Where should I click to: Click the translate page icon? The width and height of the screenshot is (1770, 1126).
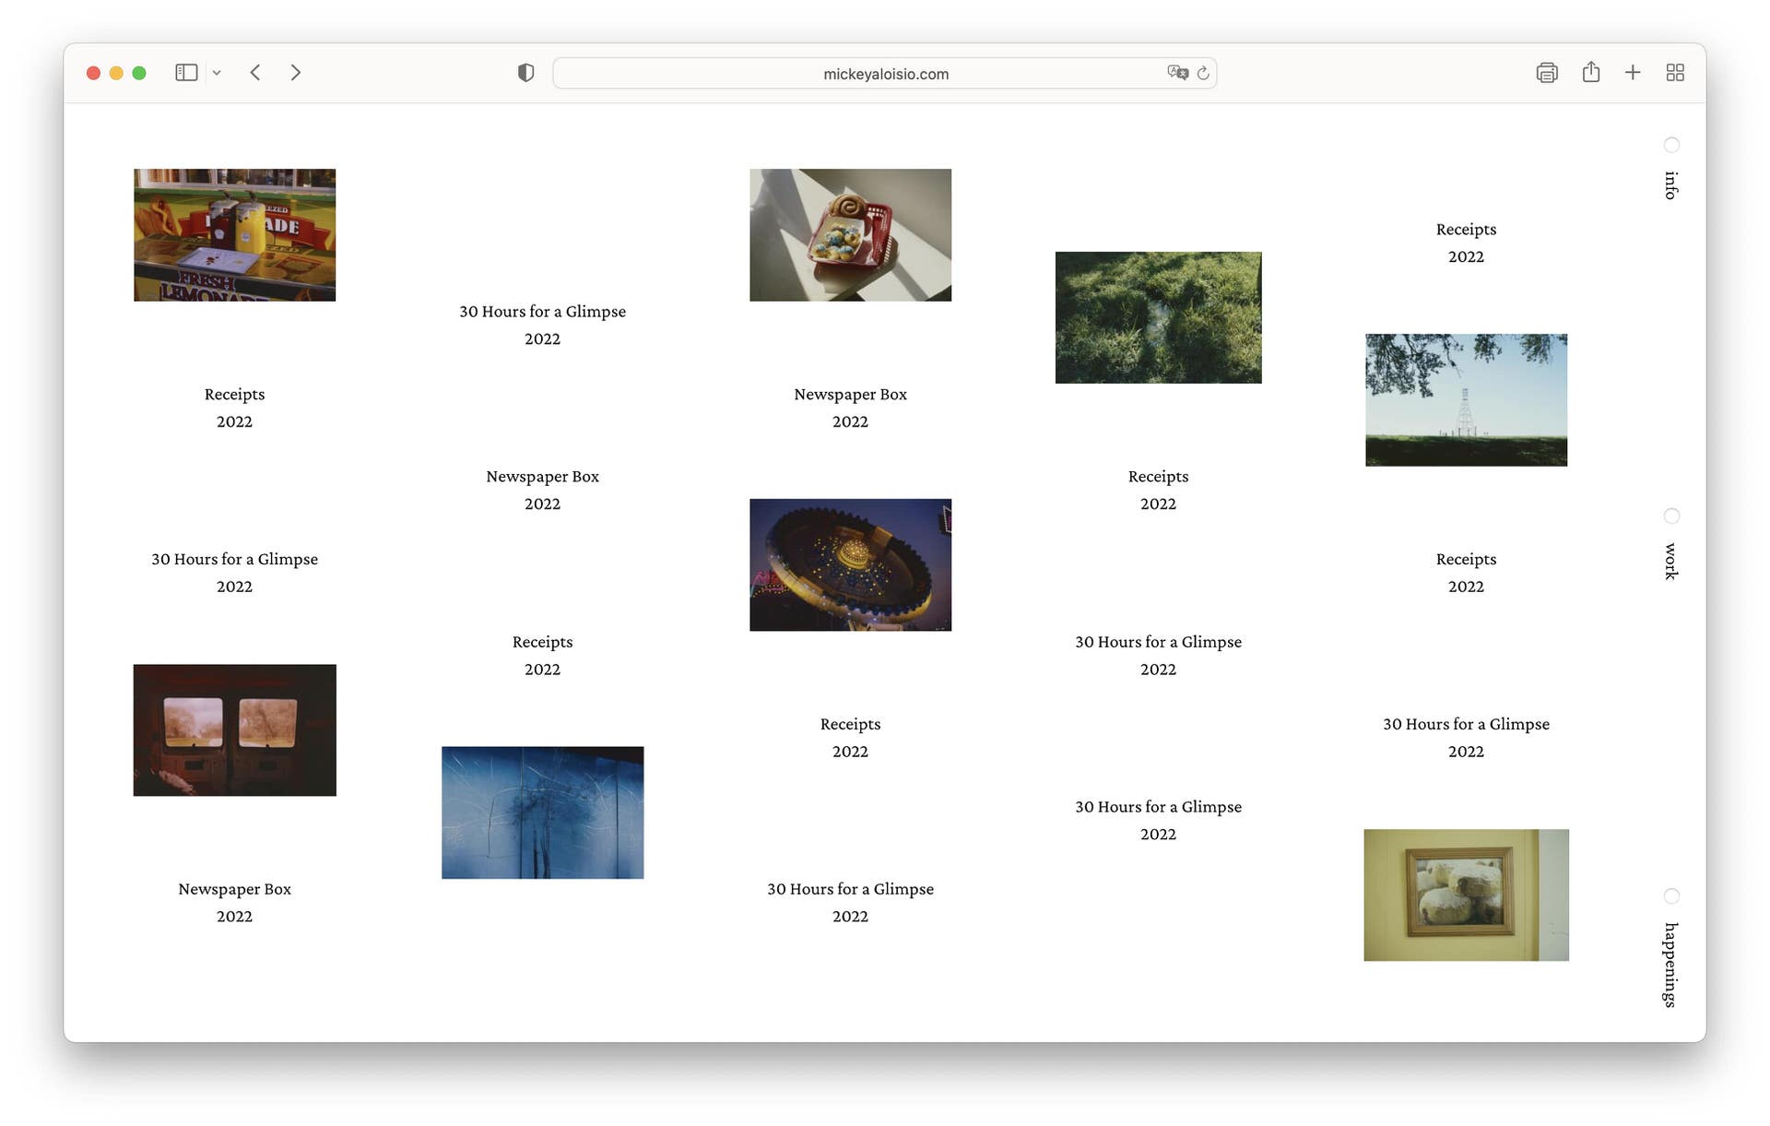pyautogui.click(x=1176, y=73)
